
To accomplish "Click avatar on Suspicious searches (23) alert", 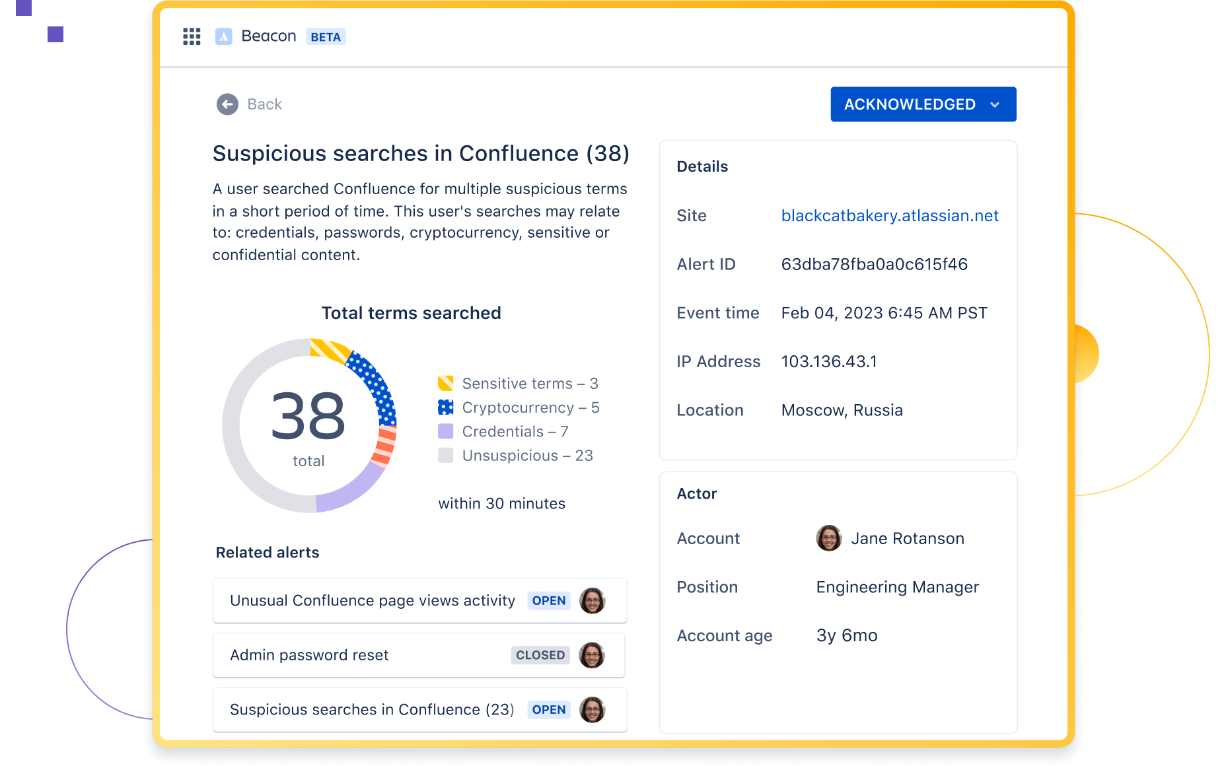I will [x=592, y=710].
